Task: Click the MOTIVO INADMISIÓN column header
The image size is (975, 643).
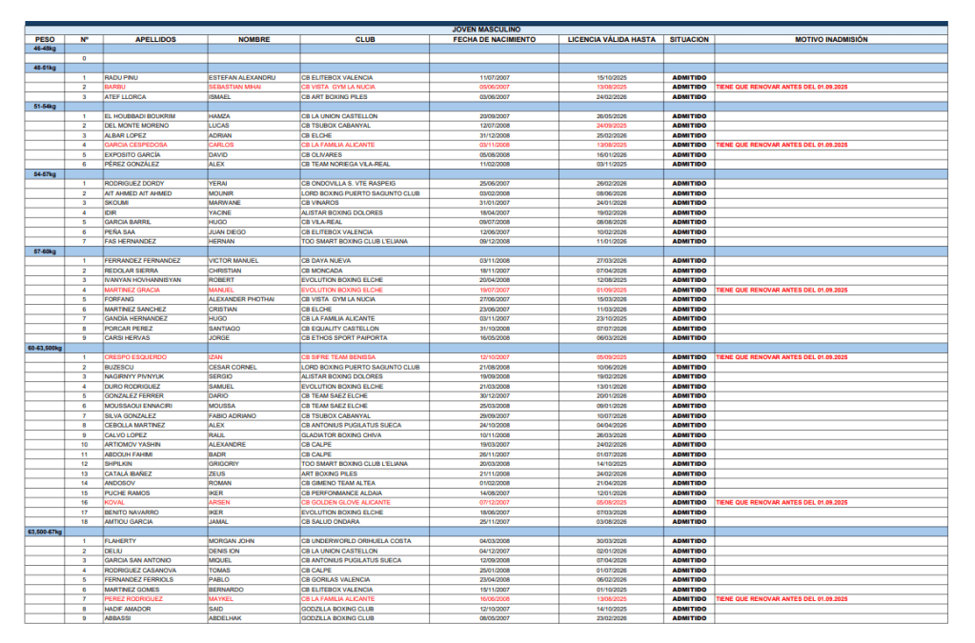Action: [831, 40]
